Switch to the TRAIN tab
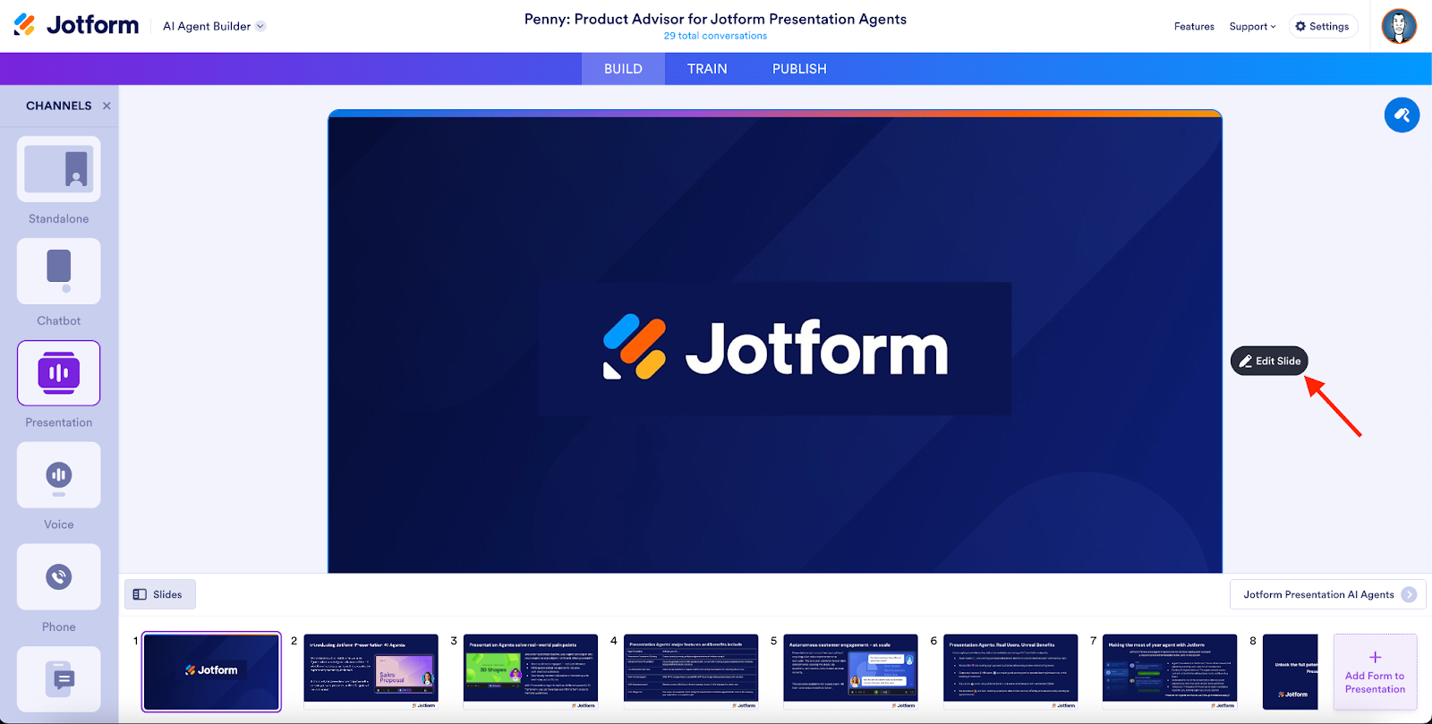Image resolution: width=1432 pixels, height=724 pixels. (707, 69)
